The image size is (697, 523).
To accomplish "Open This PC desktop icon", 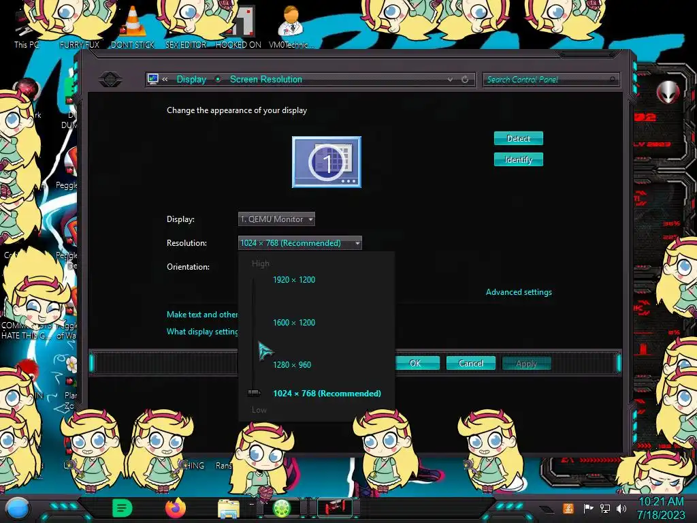I will (x=27, y=27).
